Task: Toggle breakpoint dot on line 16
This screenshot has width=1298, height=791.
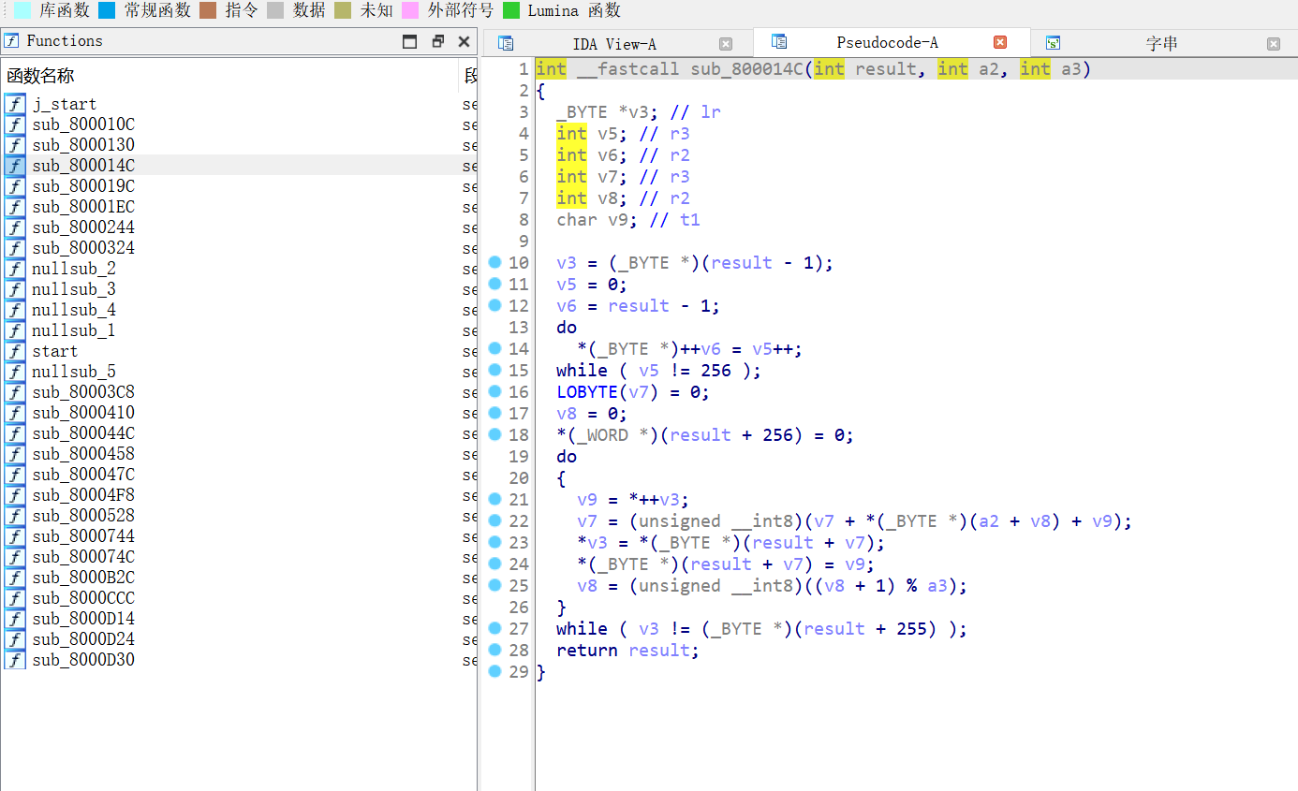Action: [494, 391]
